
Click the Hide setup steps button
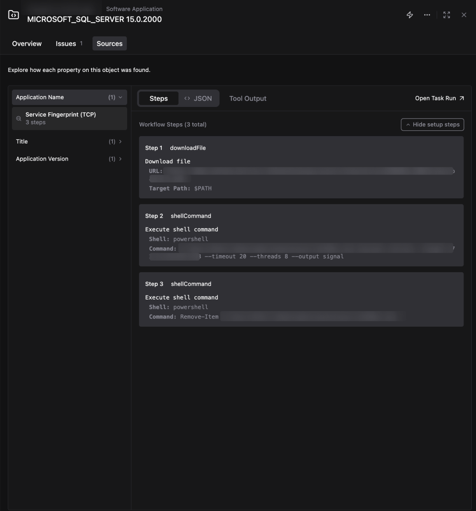pyautogui.click(x=432, y=124)
